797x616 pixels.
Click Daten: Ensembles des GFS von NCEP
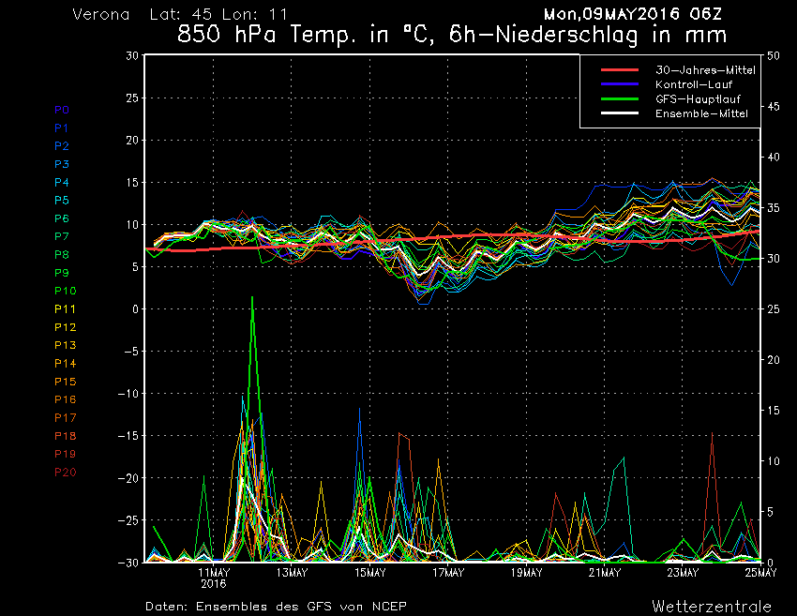point(276,607)
